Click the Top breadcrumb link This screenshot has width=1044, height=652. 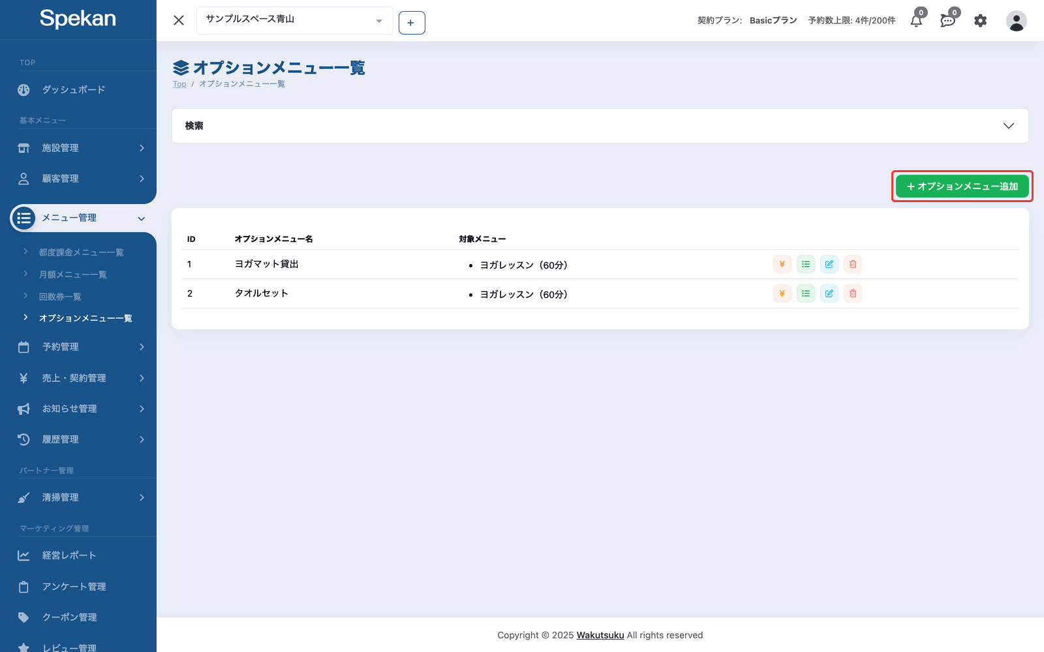tap(179, 84)
